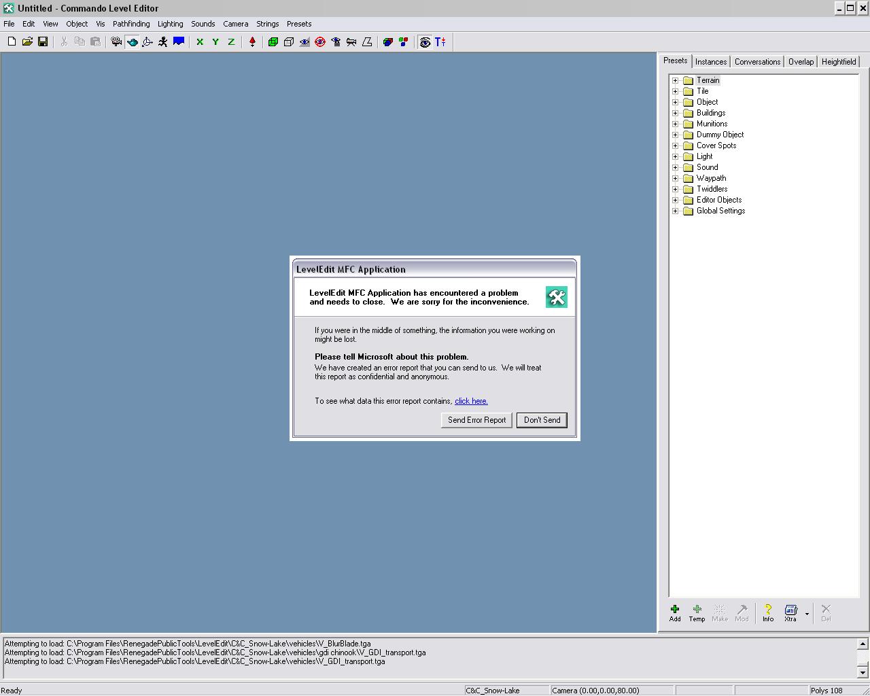Open the 'click here' error report link
870x696 pixels.
[471, 401]
